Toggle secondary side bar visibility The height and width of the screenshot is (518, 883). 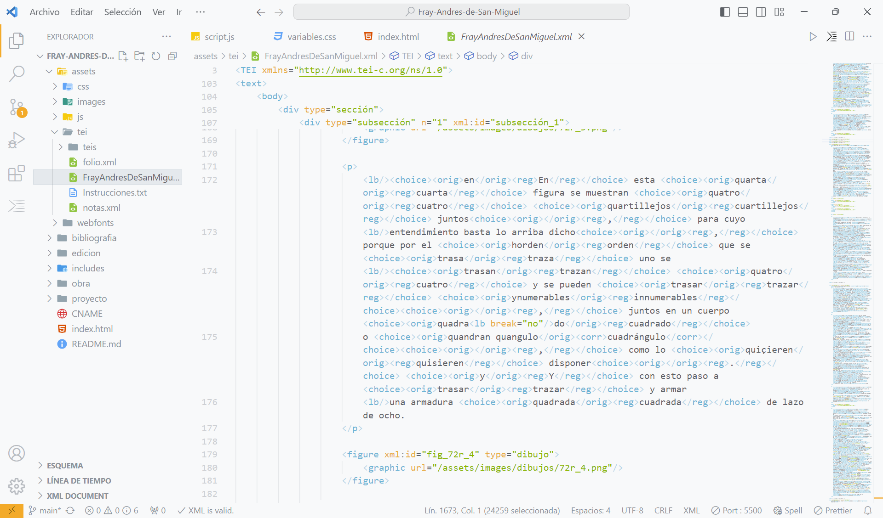[761, 12]
